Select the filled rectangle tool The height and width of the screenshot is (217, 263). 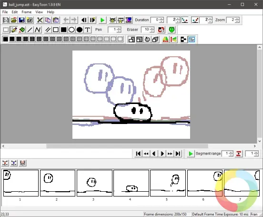click(x=63, y=30)
